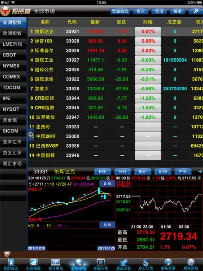Open 外汇行情 dollar icon

click(x=146, y=265)
